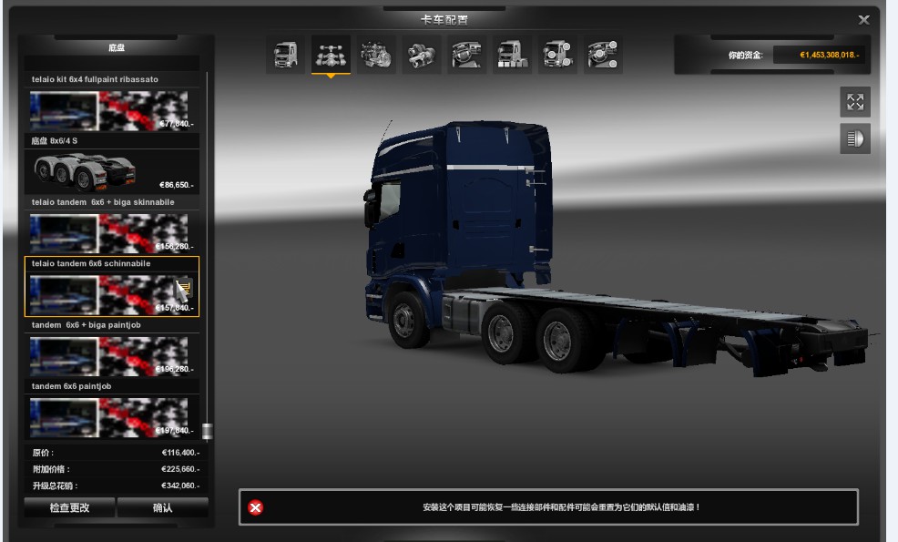Viewport: 898px width, 542px height.
Task: Open the cabin selection category
Action: (285, 55)
